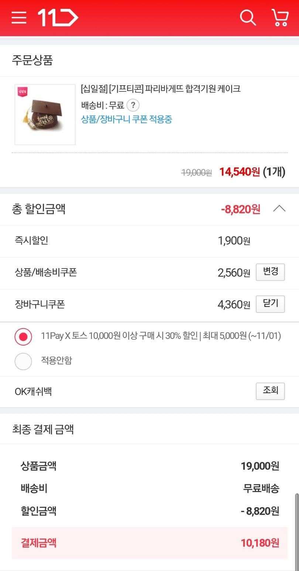Open the 파리바게뜨 합격기원 케이크 product title
Image resolution: width=299 pixels, height=571 pixels.
coord(161,89)
